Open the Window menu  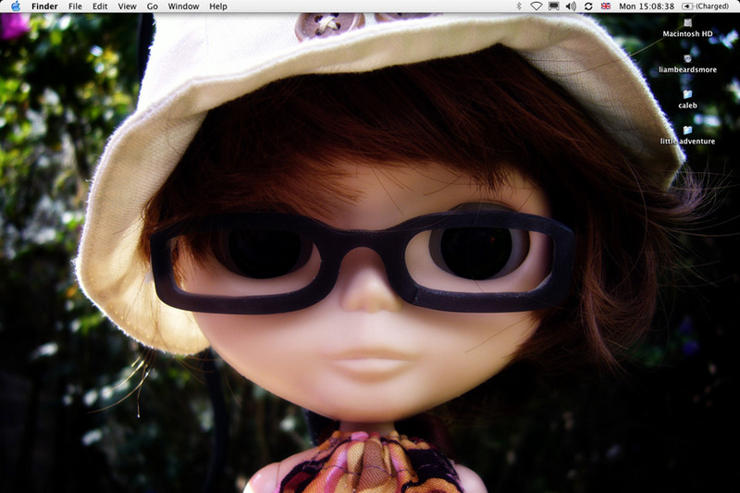(183, 6)
